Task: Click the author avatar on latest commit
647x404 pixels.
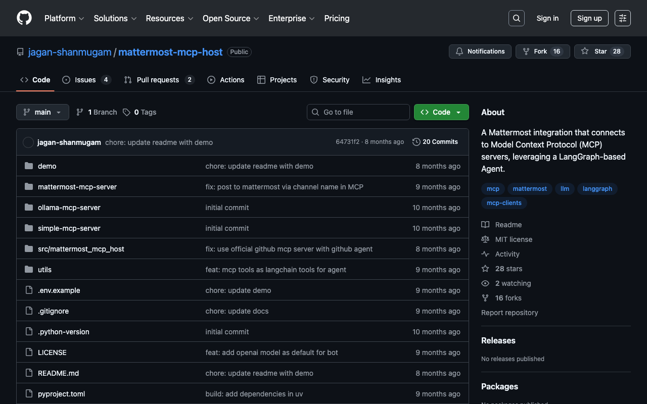Action: coord(28,142)
